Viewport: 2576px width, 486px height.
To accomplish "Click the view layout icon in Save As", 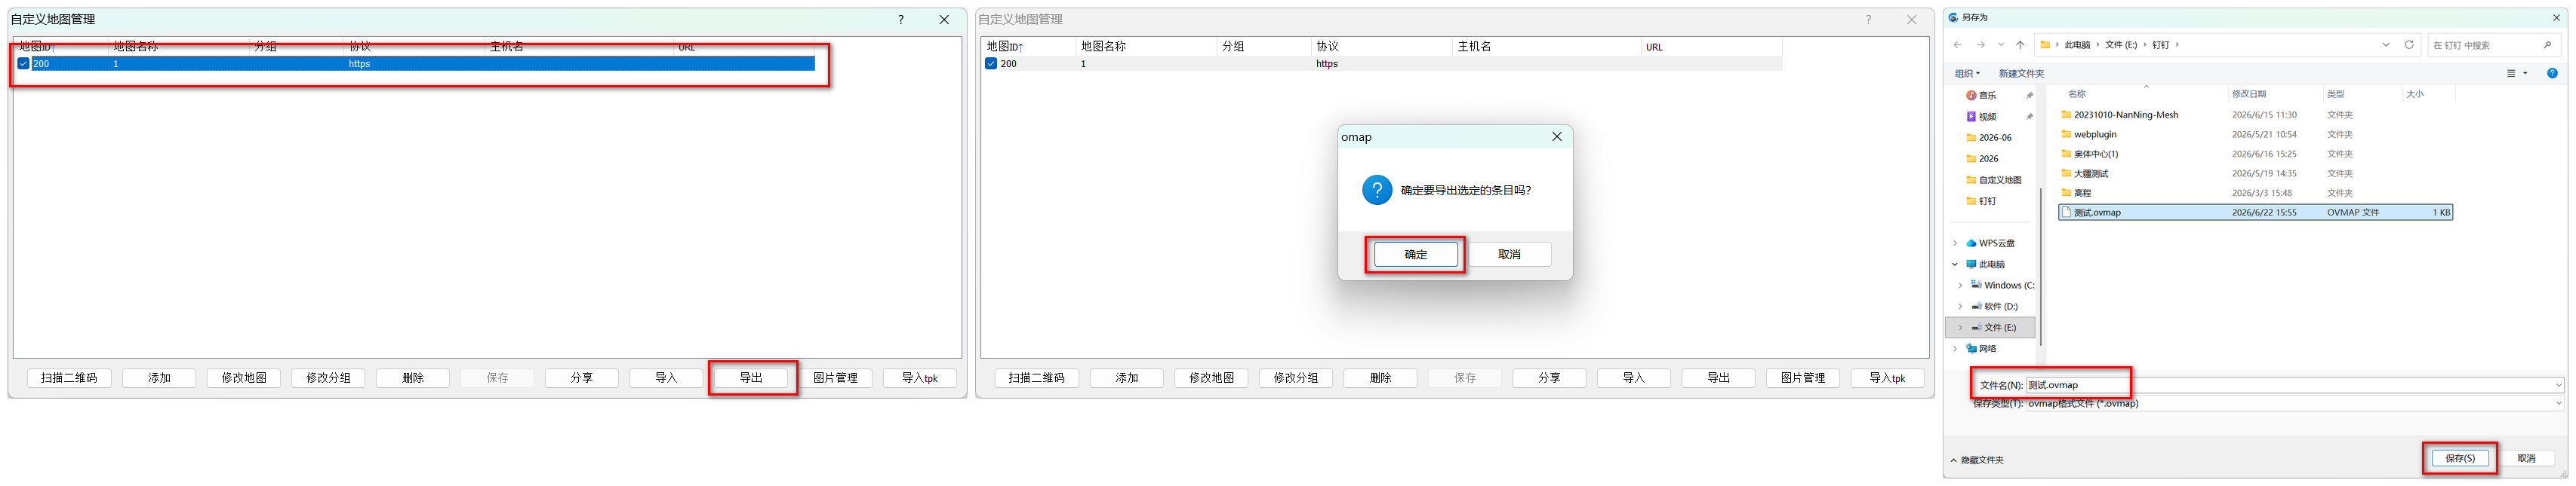I will pos(2511,73).
